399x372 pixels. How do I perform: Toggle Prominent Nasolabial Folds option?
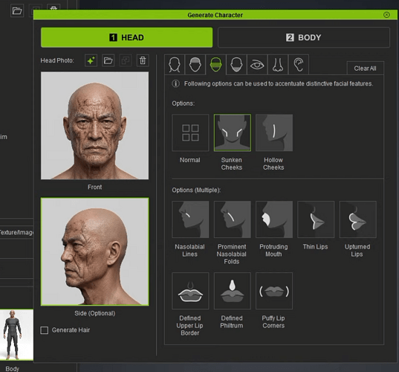(233, 219)
